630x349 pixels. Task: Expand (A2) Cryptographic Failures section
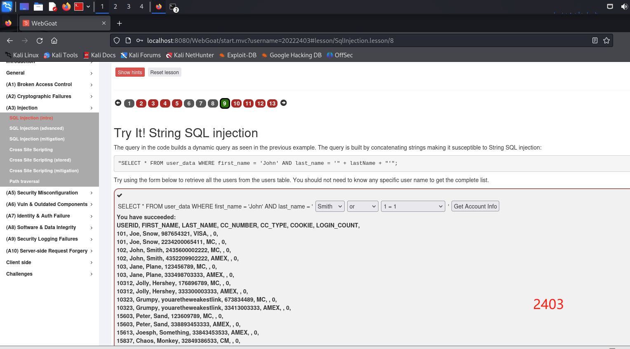pos(49,96)
